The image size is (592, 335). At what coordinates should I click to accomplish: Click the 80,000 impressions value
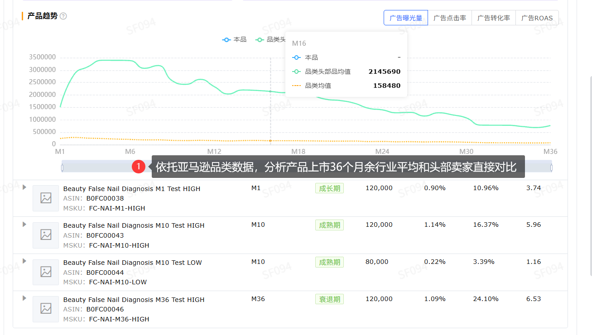coord(377,262)
